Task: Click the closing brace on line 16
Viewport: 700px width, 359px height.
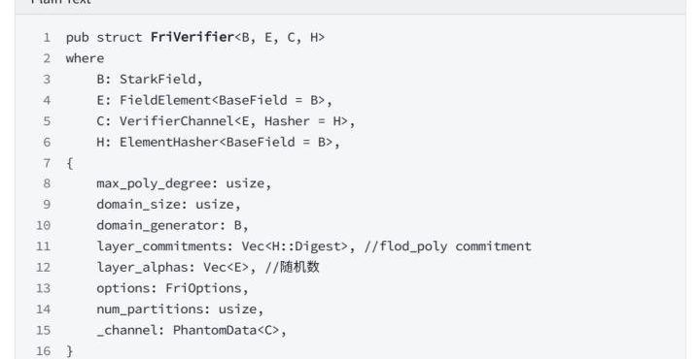Action: click(69, 351)
